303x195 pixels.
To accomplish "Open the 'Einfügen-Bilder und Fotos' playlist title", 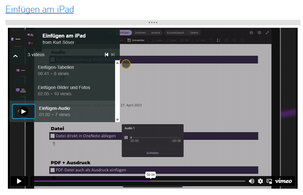I will click(x=64, y=87).
